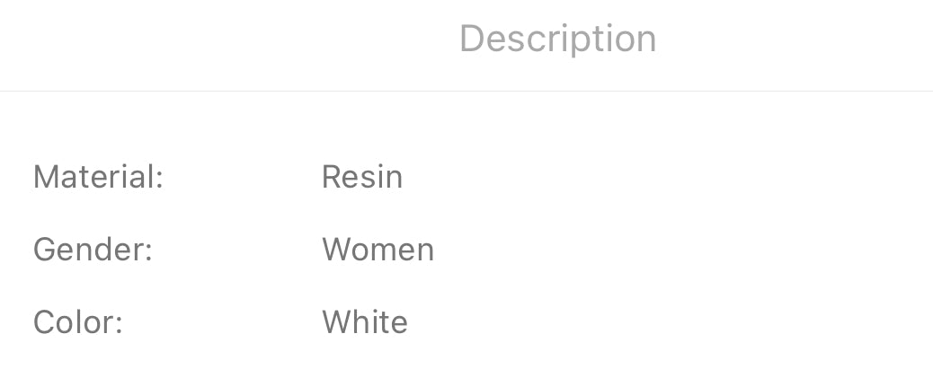The image size is (933, 369).
Task: Pick the value next to Gender
Action: 378,250
